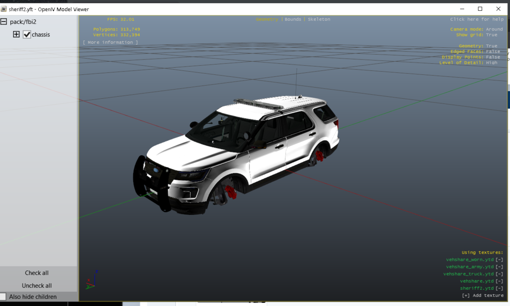
Task: Enable the Also hide children checkbox
Action: pyautogui.click(x=3, y=296)
